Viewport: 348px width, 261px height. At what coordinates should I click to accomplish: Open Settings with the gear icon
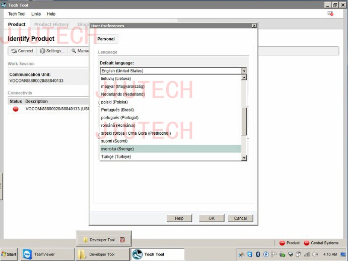click(x=52, y=51)
